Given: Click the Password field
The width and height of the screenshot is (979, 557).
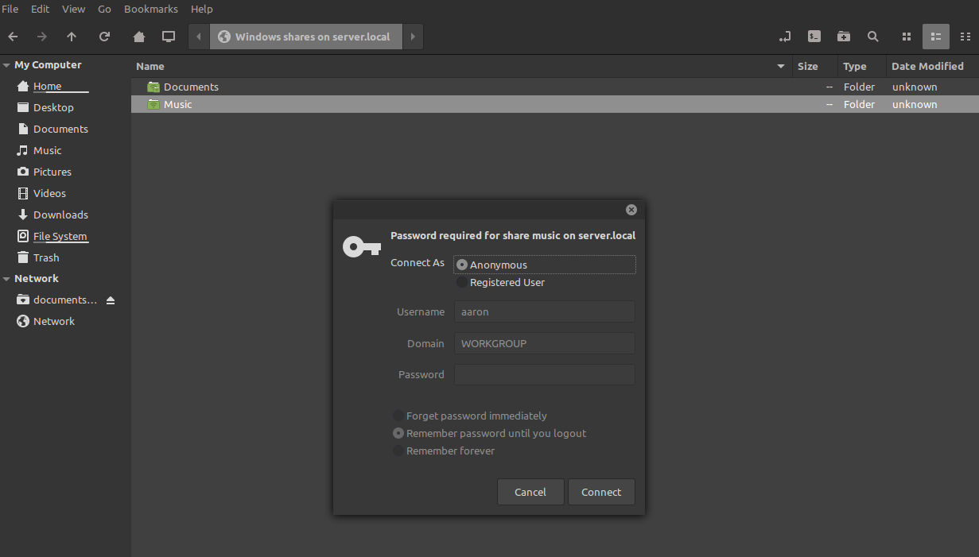Looking at the screenshot, I should tap(545, 374).
